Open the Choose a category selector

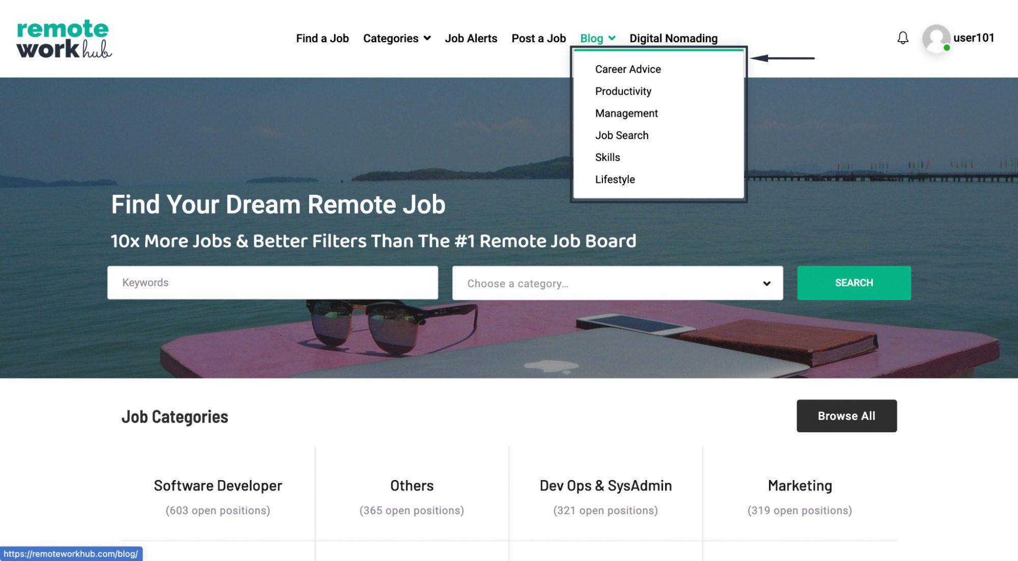(x=617, y=283)
